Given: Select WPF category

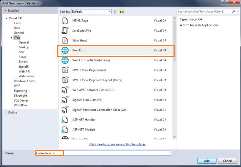Looking at the screenshot, I should click(17, 86).
